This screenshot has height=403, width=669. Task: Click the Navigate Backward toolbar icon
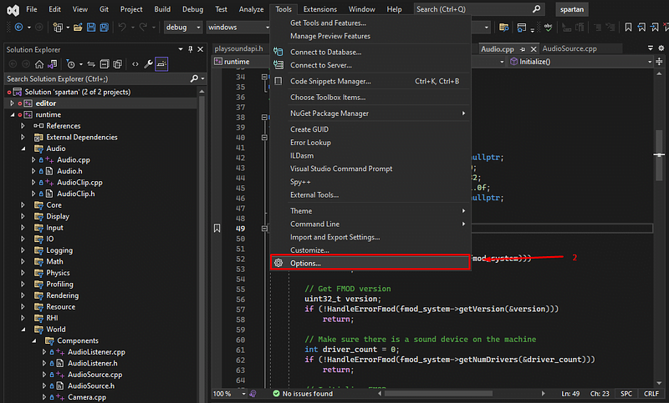click(x=18, y=27)
